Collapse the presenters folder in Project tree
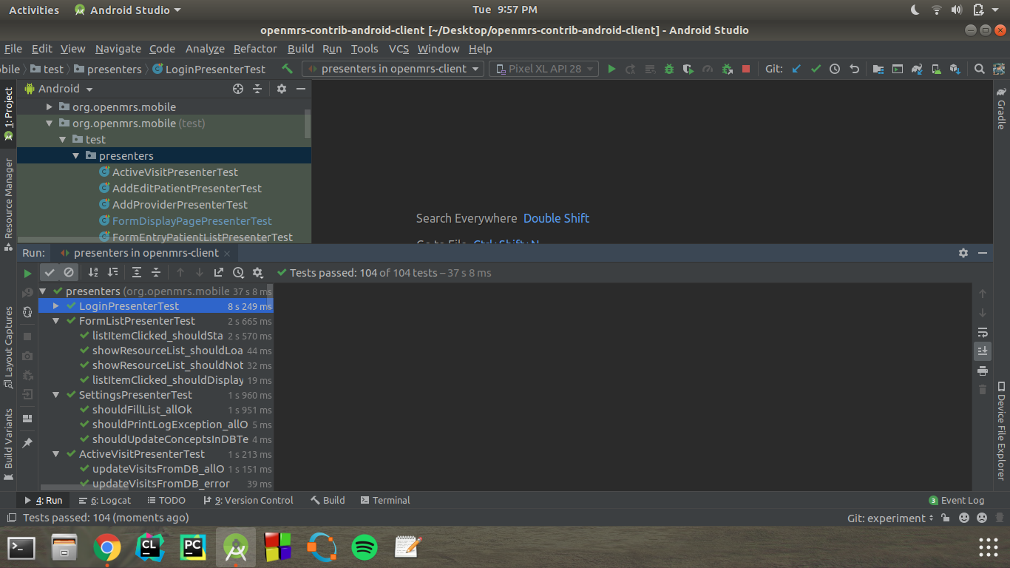This screenshot has height=568, width=1010. [x=76, y=156]
